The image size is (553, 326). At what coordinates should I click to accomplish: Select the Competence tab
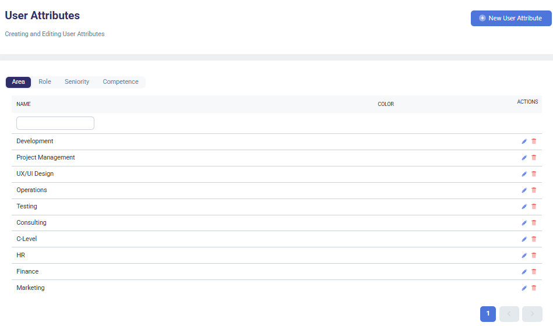(x=121, y=82)
